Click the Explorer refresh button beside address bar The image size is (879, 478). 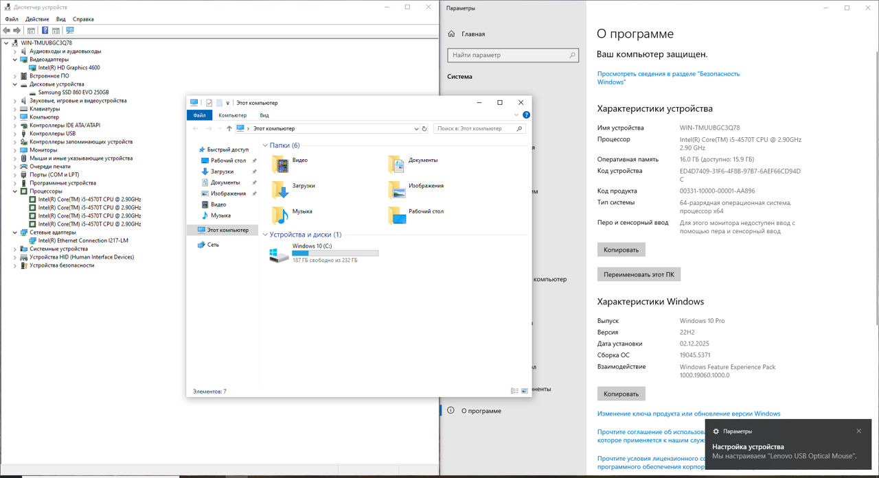point(424,129)
